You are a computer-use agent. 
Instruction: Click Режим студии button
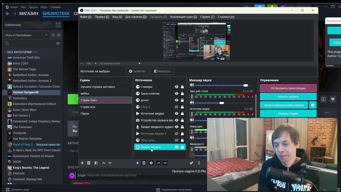[x=288, y=113]
